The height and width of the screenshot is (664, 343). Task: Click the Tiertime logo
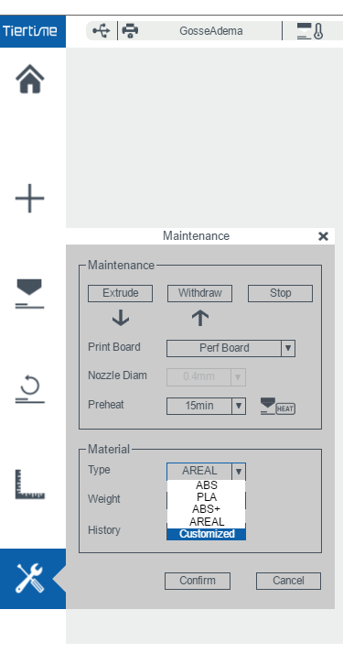coord(30,31)
